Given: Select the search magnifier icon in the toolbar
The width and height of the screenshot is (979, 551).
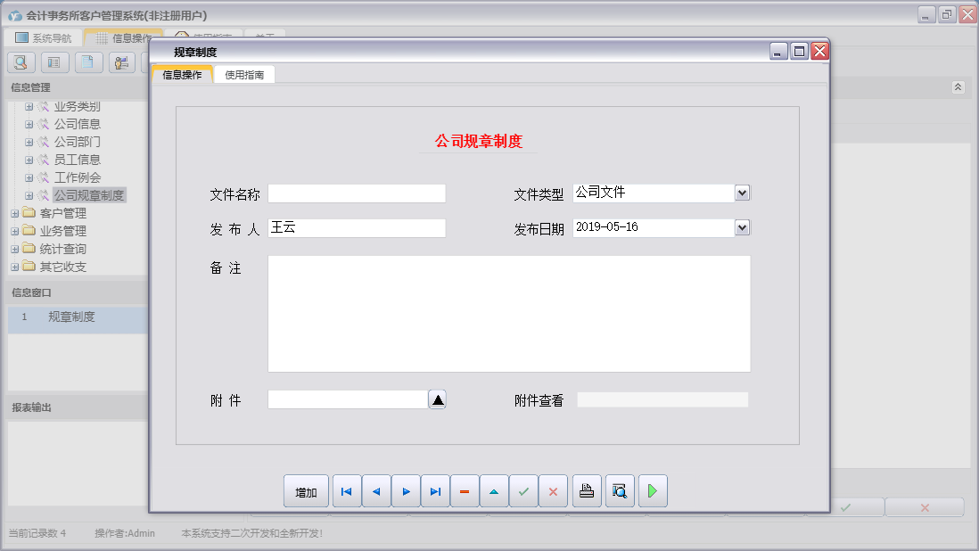Looking at the screenshot, I should [20, 62].
